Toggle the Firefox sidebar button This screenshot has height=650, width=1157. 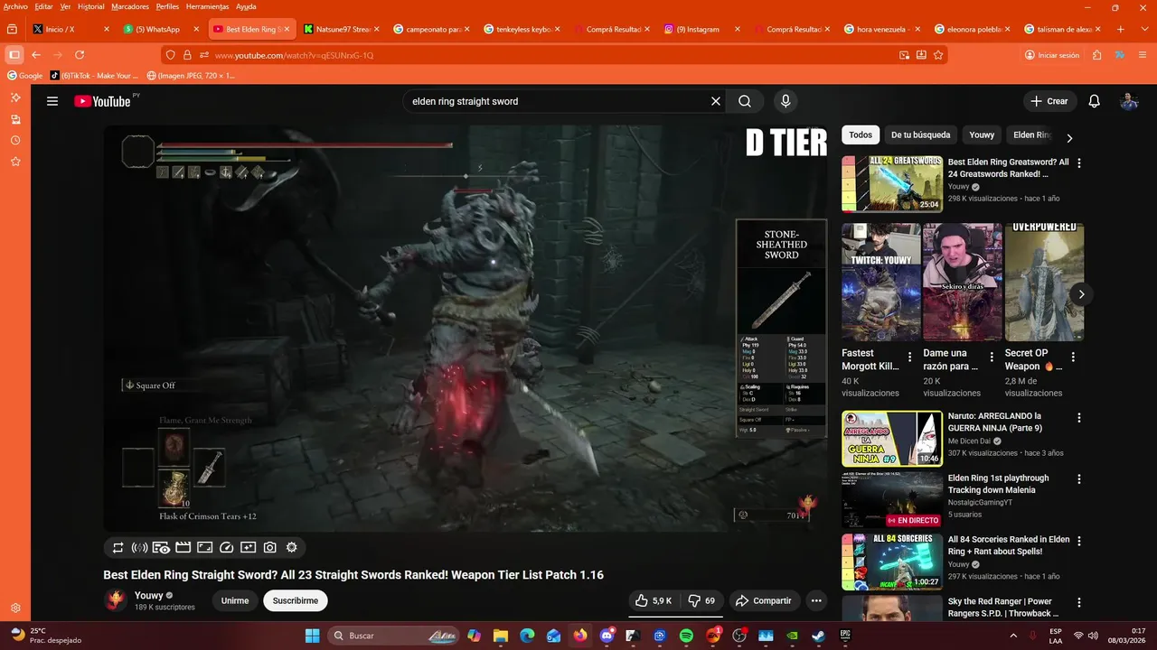click(x=14, y=55)
